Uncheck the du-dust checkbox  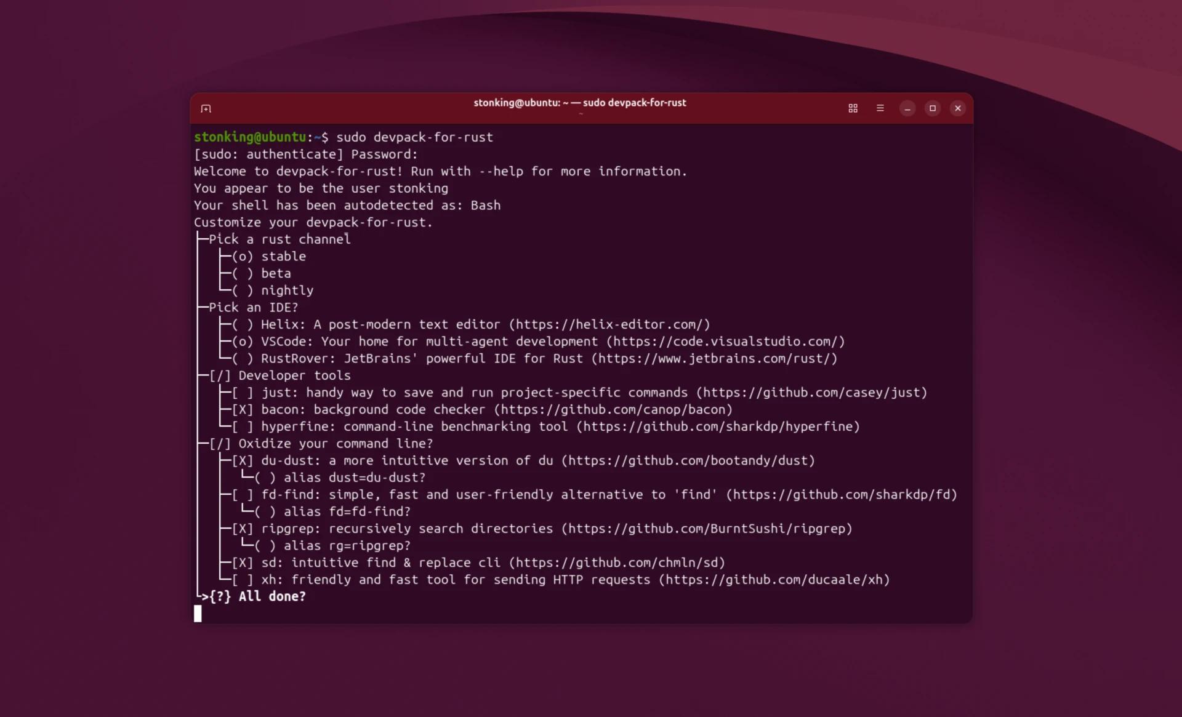click(243, 461)
